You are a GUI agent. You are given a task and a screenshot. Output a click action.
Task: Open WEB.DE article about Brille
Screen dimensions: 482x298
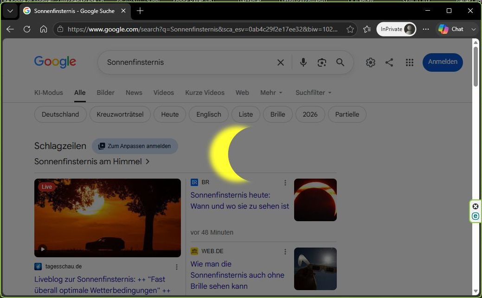click(x=238, y=275)
